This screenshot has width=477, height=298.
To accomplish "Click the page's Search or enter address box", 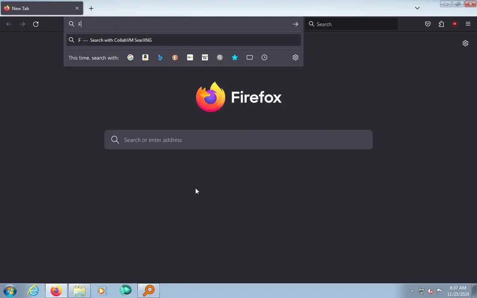I will point(238,140).
